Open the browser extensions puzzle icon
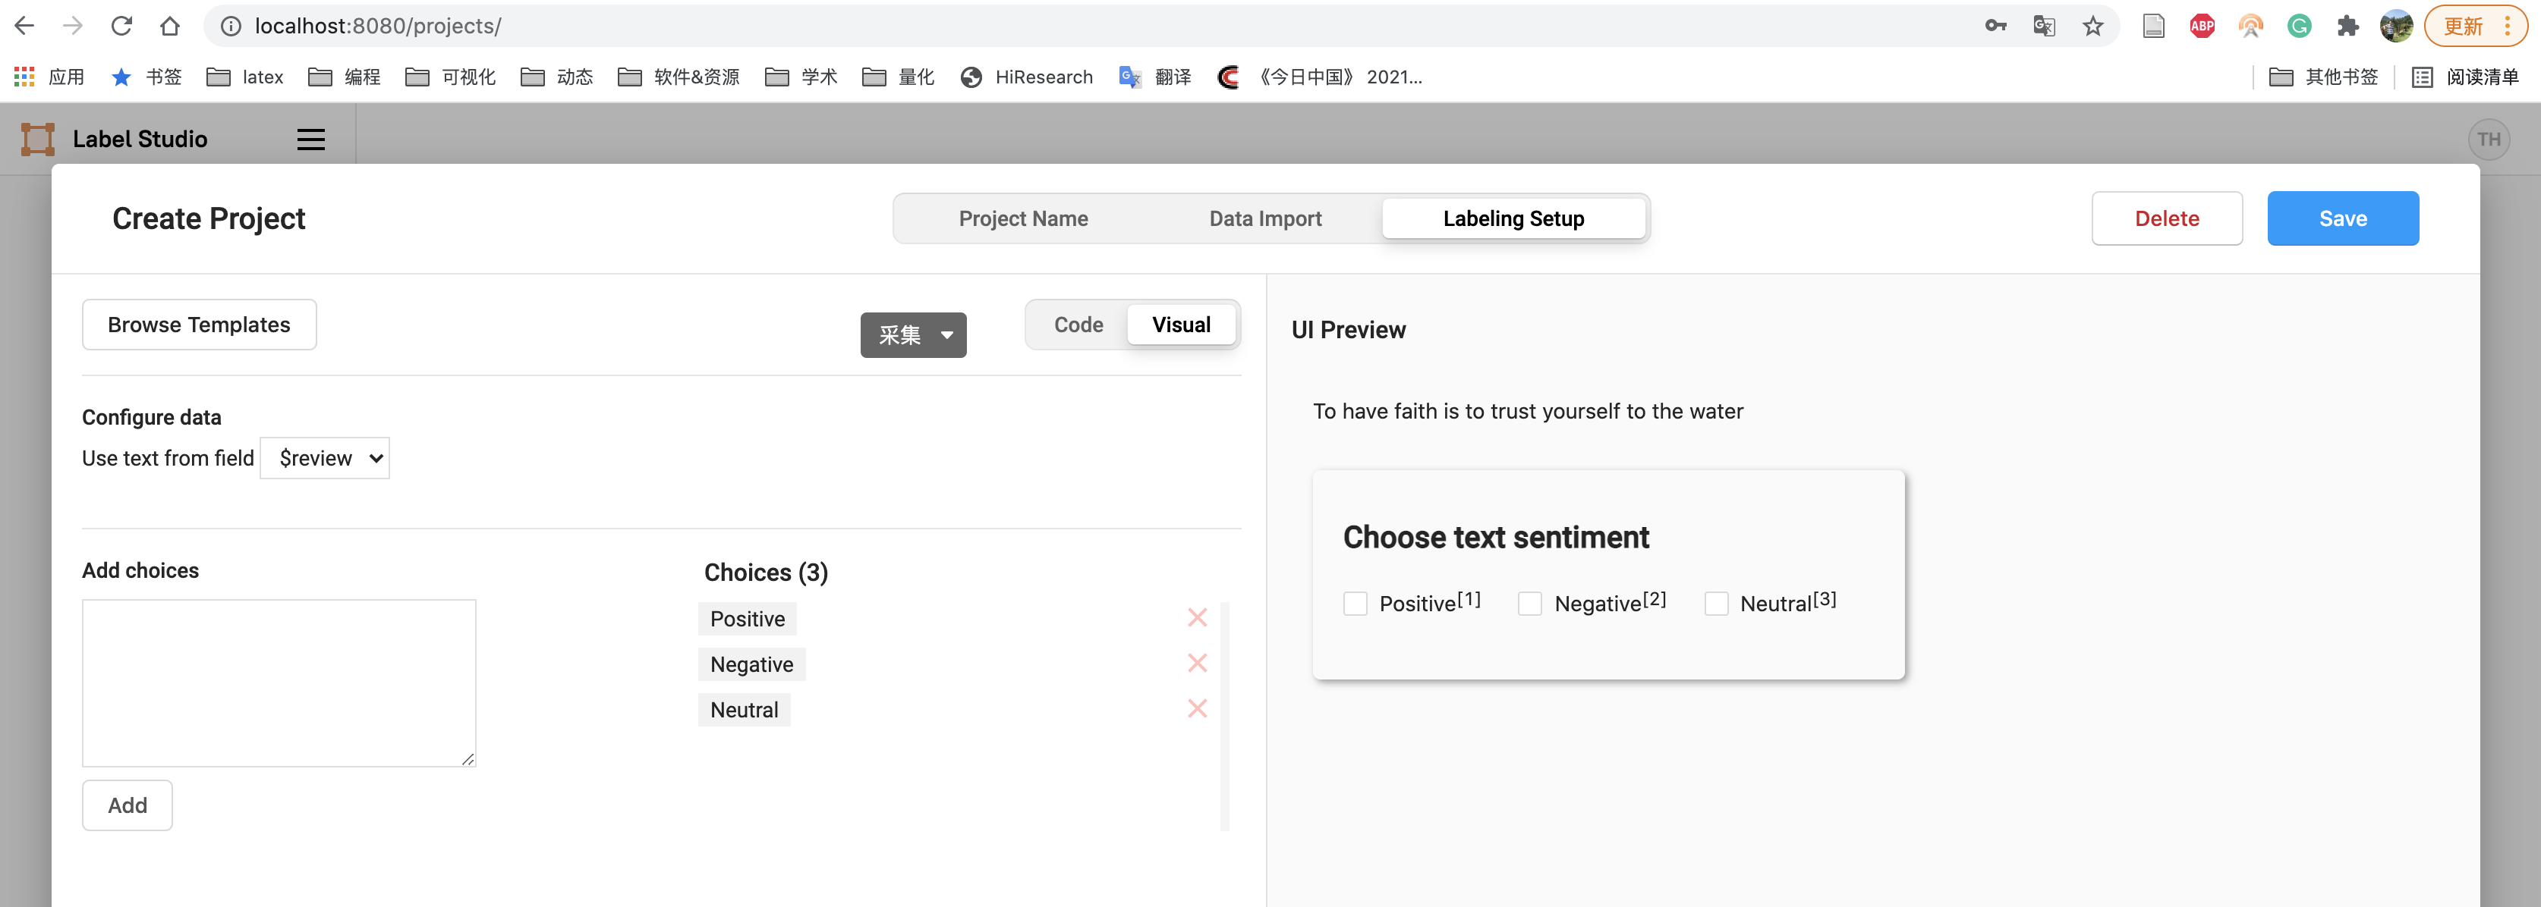Screen dimensions: 2541x907 (2347, 27)
